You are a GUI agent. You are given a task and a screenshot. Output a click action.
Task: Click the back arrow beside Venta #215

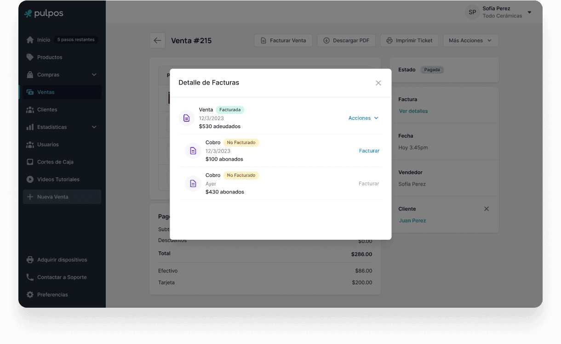coord(157,40)
